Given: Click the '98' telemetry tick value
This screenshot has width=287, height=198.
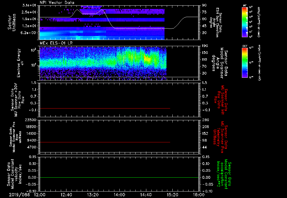Looking at the screenshot, I should tap(204, 140).
